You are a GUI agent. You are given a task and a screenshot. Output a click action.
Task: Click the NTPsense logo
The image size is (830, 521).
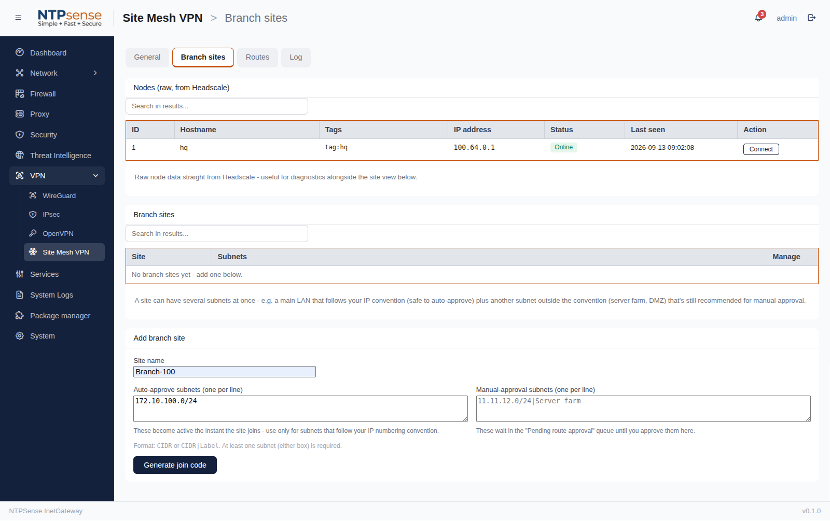tap(70, 18)
